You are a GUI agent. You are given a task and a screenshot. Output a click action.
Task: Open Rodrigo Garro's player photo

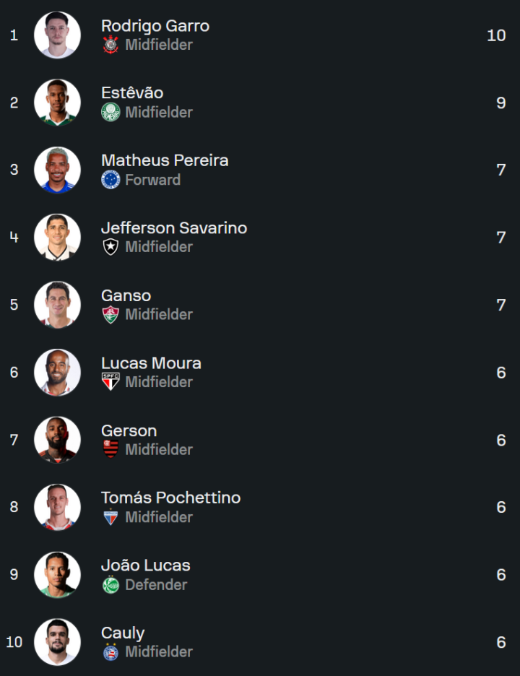tap(57, 35)
